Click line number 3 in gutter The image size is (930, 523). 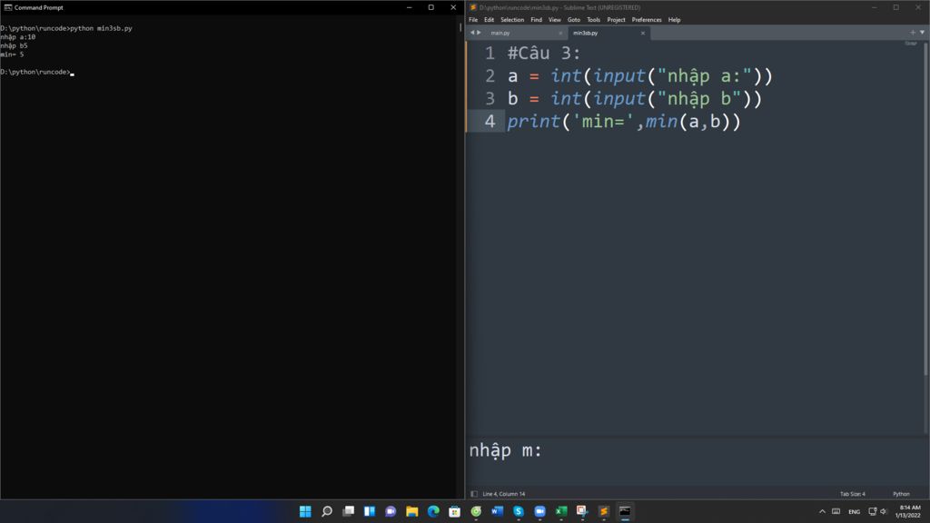pos(490,98)
